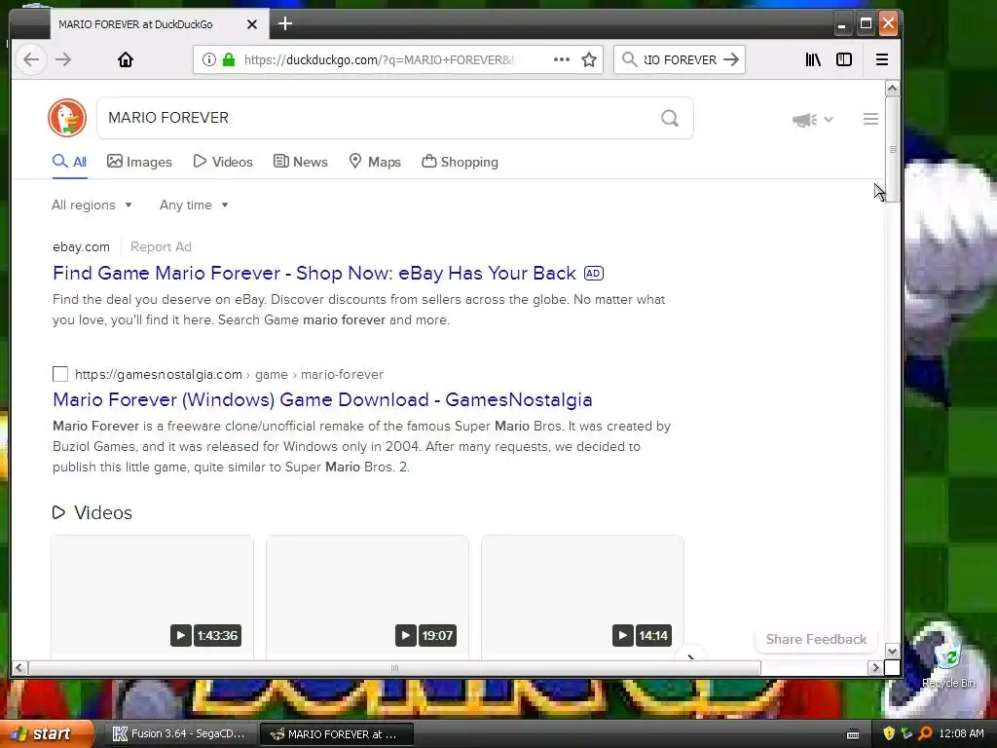Tick the checkbox beside gamesnostalgia.com result
Viewport: 997px width, 748px height.
[60, 374]
